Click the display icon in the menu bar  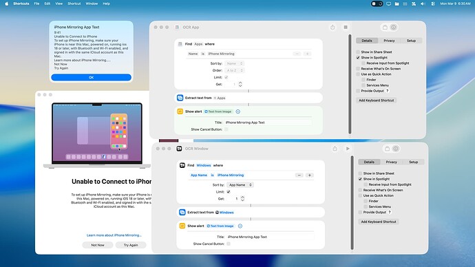(x=388, y=3)
